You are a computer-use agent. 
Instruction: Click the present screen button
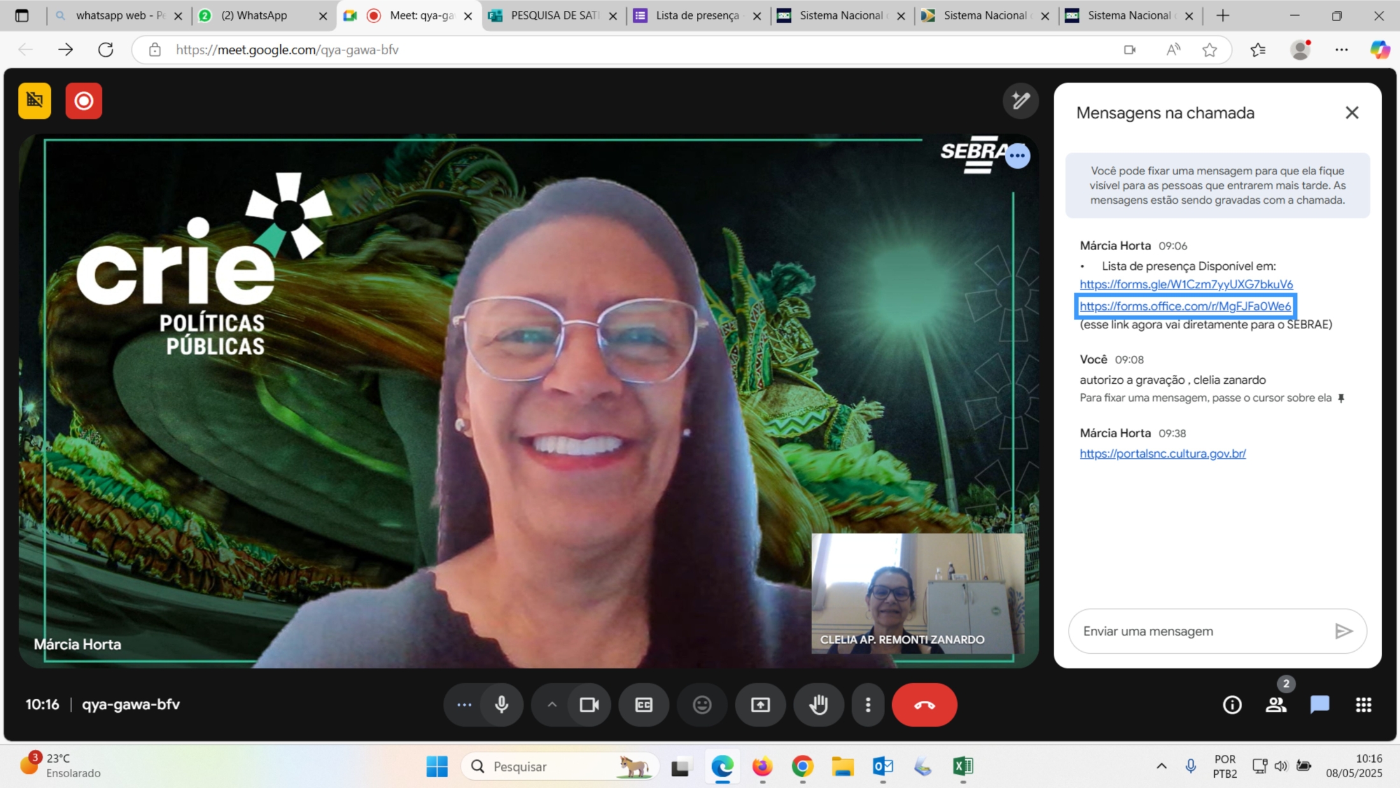(x=760, y=705)
